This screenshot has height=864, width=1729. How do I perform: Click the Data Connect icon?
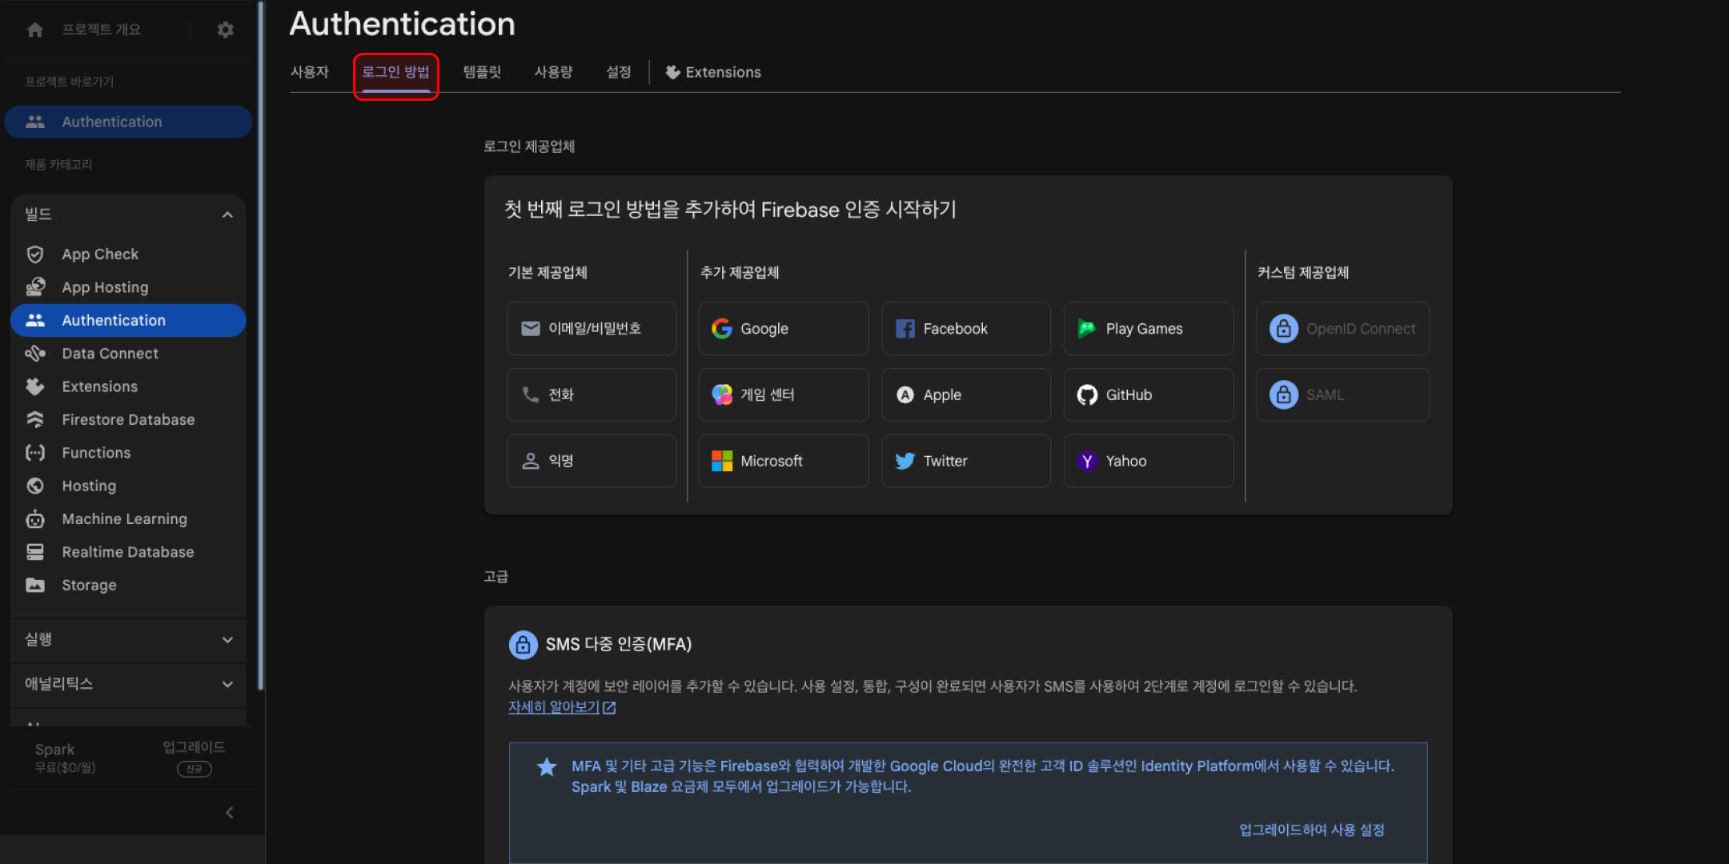pos(35,354)
